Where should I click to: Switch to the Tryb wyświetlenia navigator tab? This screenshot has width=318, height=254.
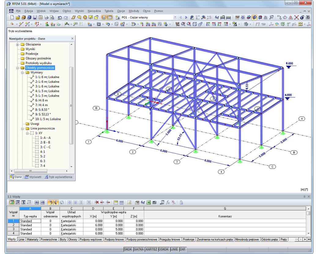pos(58,177)
